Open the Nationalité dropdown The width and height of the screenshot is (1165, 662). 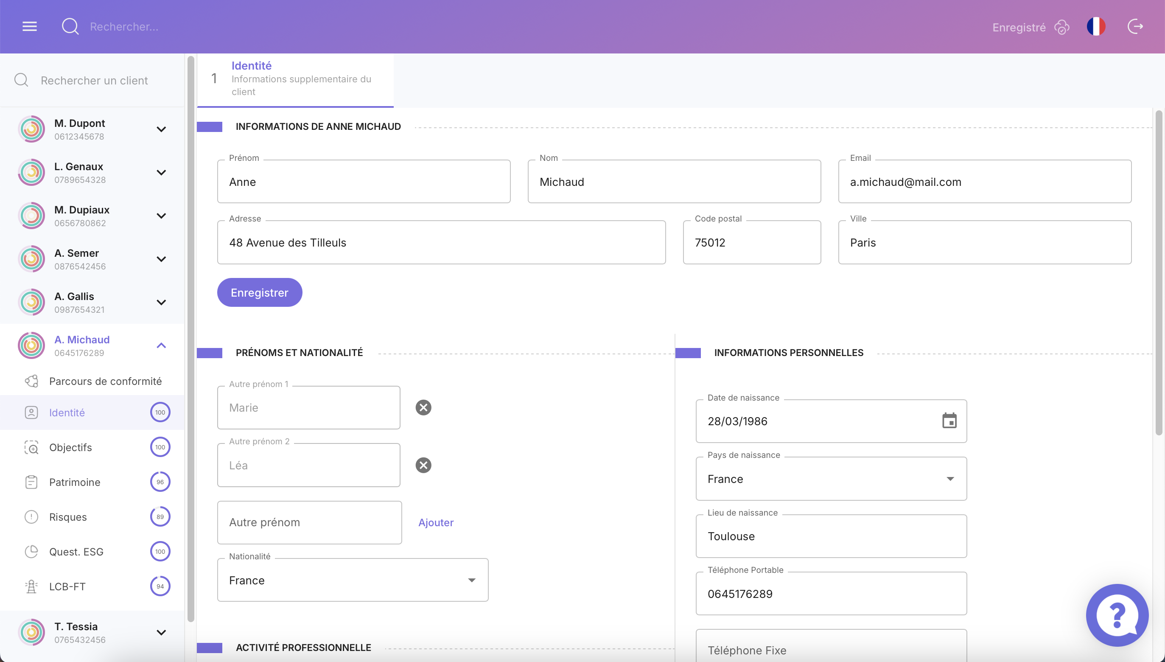472,580
